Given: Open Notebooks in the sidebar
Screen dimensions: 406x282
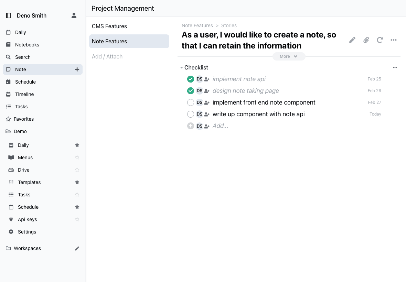Looking at the screenshot, I should (x=43, y=45).
